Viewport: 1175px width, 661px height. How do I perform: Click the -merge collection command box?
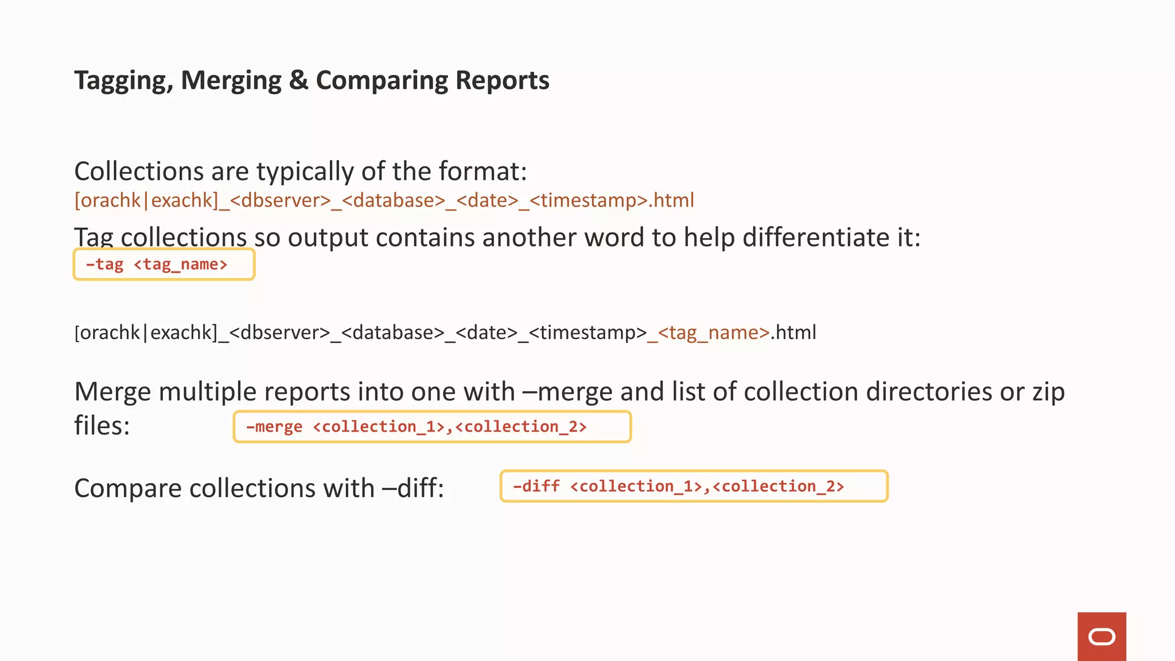click(x=431, y=427)
